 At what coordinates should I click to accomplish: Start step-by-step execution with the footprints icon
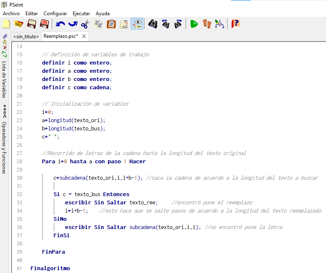[207, 24]
